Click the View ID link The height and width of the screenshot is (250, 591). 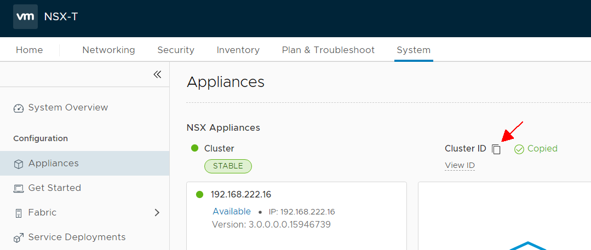tap(460, 165)
